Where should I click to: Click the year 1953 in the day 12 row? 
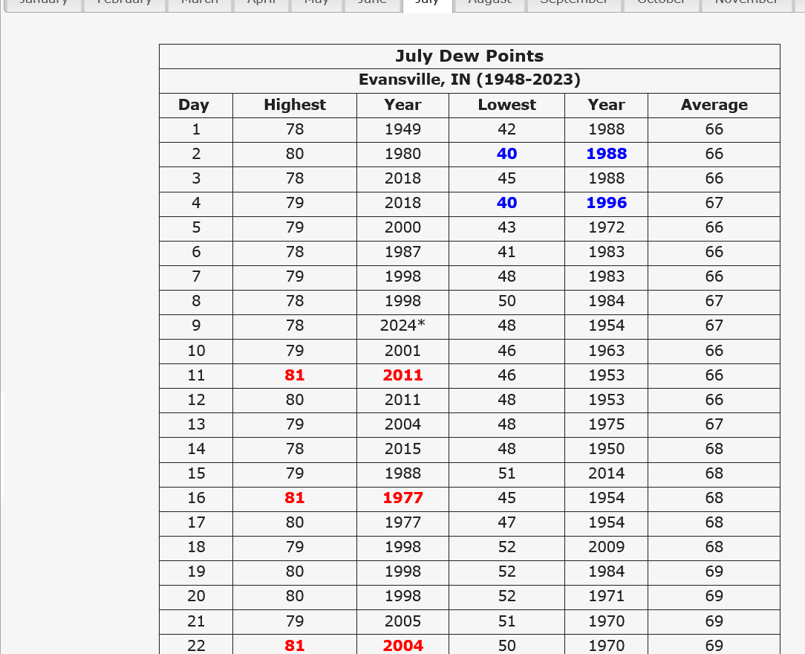click(606, 401)
